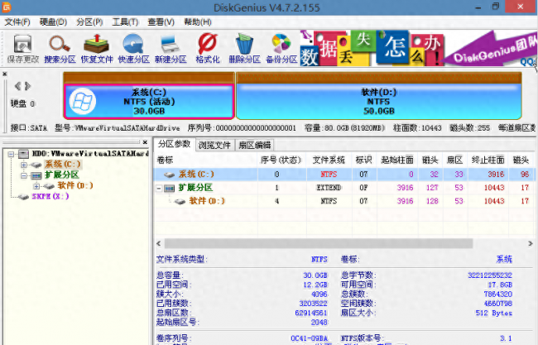Click the disk capacity 80.0GB info text
Image resolution: width=538 pixels, height=345 pixels.
coord(344,128)
